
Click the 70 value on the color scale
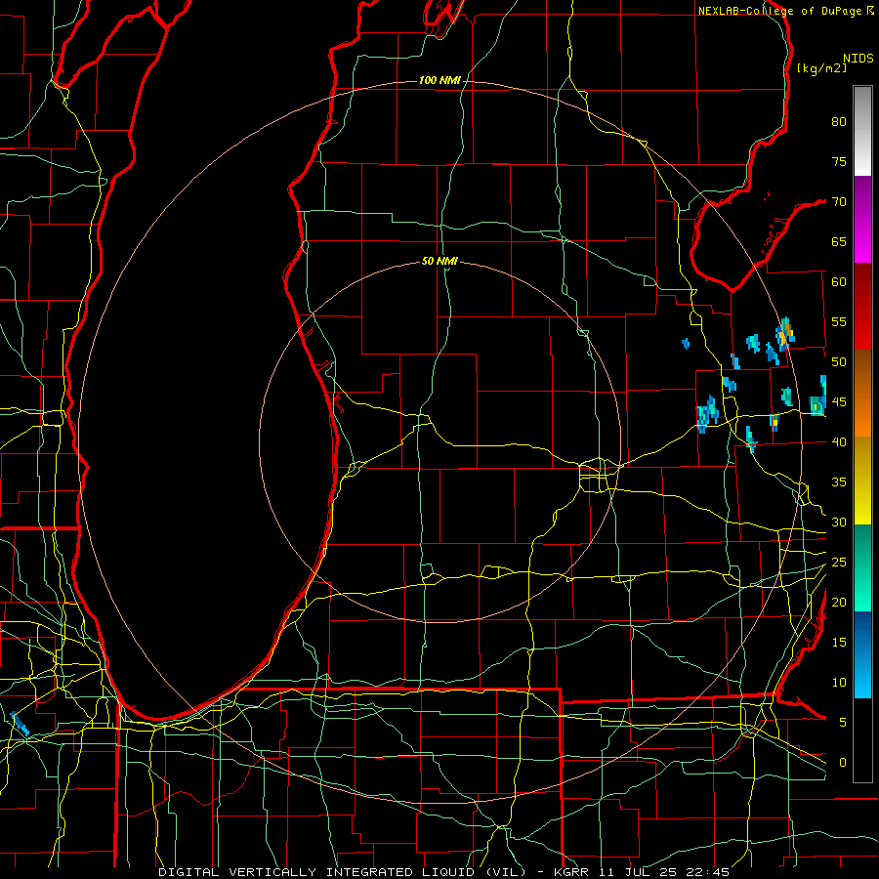tap(839, 202)
